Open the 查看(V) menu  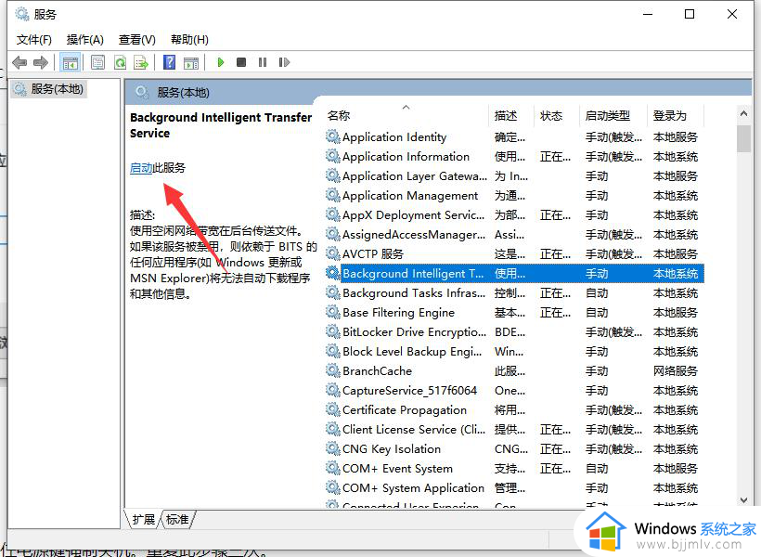coord(137,40)
